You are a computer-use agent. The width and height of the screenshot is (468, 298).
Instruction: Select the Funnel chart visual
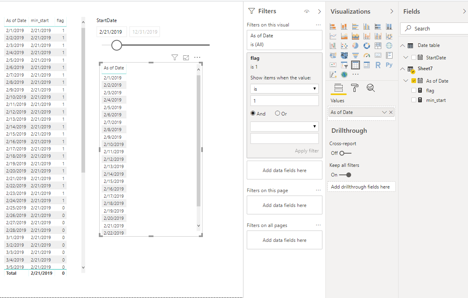click(355, 55)
